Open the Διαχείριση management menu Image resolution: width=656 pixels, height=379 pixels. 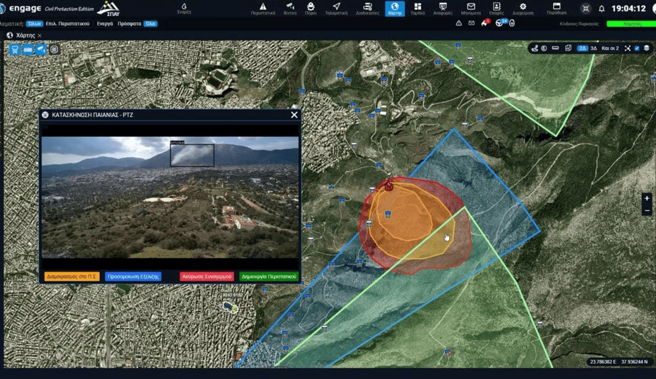pos(523,8)
